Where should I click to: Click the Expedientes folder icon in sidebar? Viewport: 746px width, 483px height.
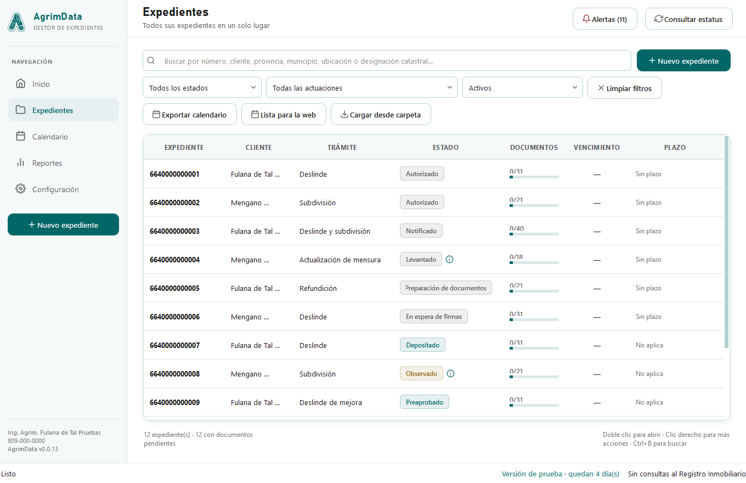tap(21, 110)
